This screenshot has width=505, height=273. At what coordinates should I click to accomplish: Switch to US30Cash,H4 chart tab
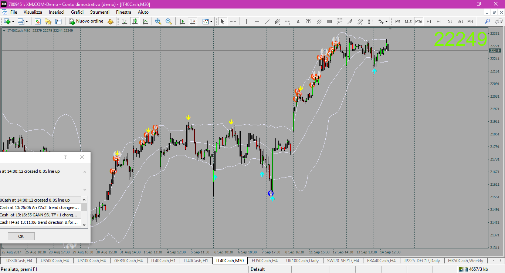coord(19,261)
